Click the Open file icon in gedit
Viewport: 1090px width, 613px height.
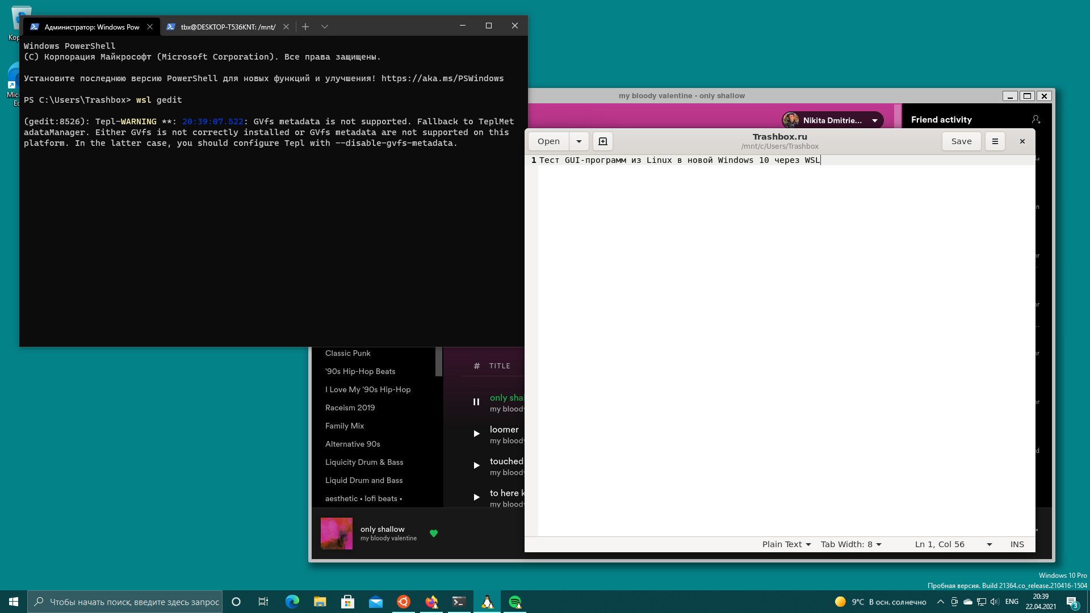click(x=548, y=141)
